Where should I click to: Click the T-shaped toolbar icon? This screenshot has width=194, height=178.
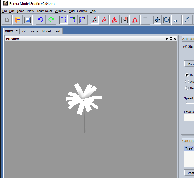click(x=145, y=20)
